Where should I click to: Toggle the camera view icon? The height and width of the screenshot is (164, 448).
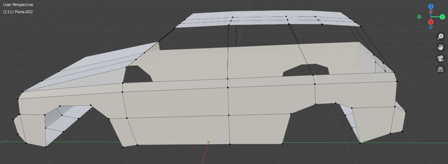point(440,58)
